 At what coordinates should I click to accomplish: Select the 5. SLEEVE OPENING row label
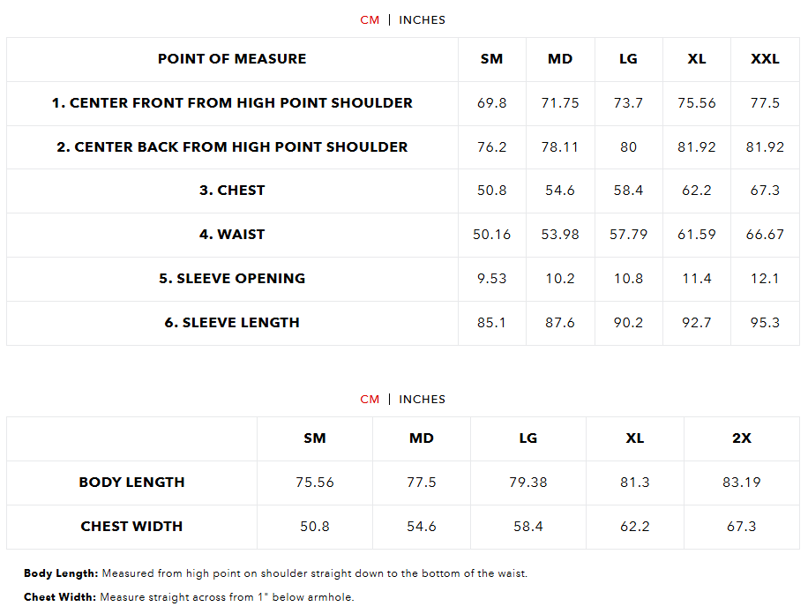[x=232, y=279]
